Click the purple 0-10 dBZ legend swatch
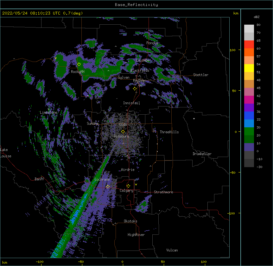The width and height of the screenshot is (273, 266). point(249,147)
